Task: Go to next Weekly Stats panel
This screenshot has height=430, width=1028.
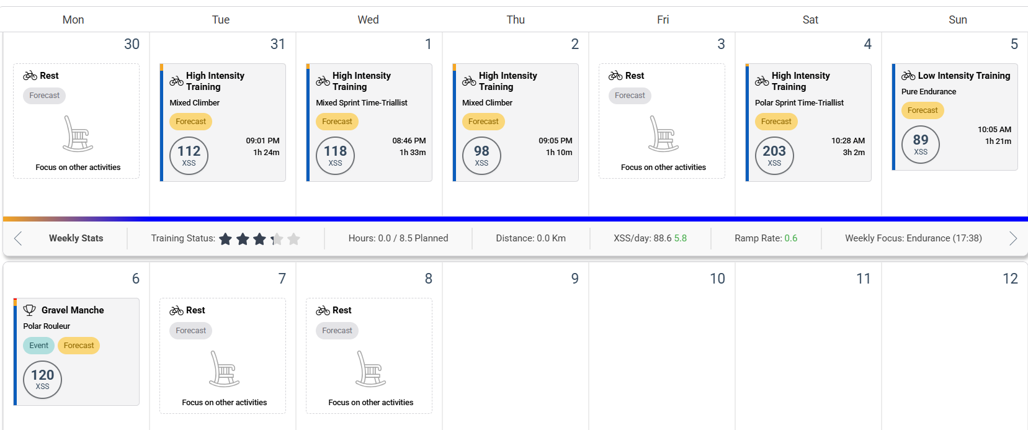Action: pos(1012,238)
